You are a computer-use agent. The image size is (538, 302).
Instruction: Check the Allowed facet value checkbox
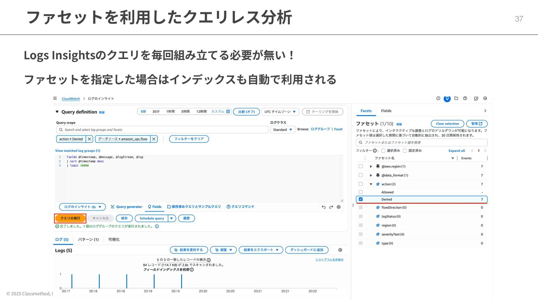point(361,192)
